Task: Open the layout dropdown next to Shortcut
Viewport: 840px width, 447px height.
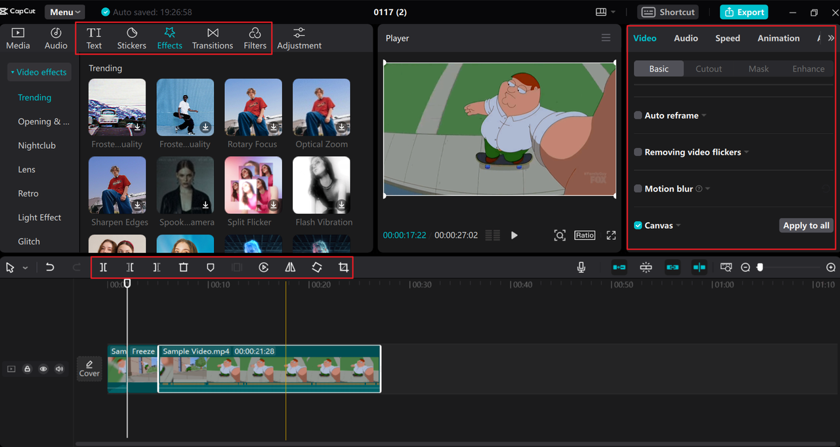Action: coord(614,12)
